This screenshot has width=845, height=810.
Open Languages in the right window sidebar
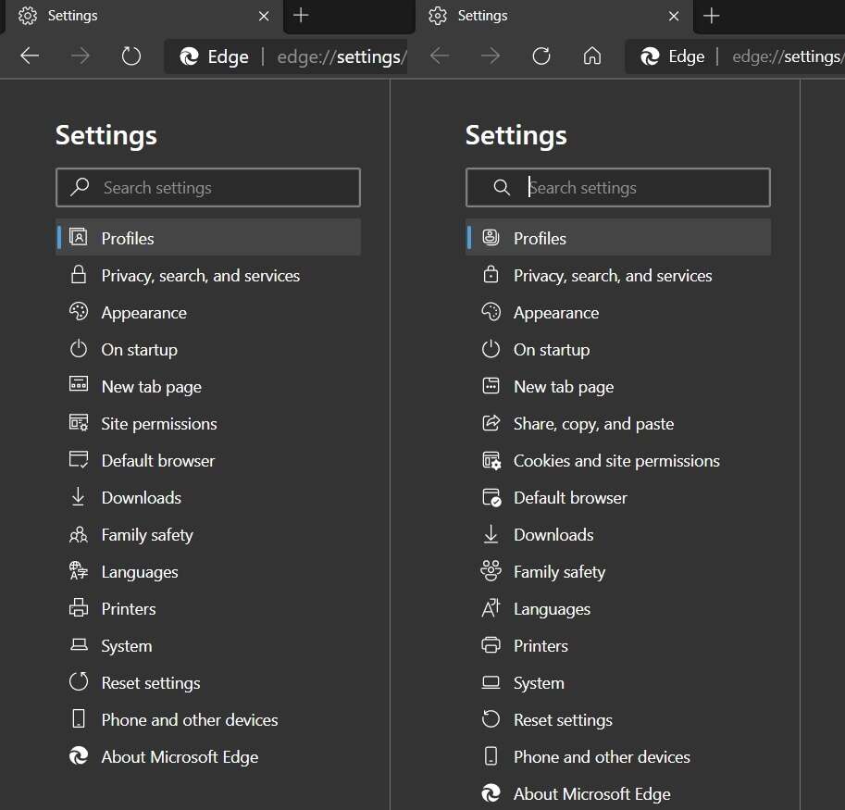click(552, 609)
